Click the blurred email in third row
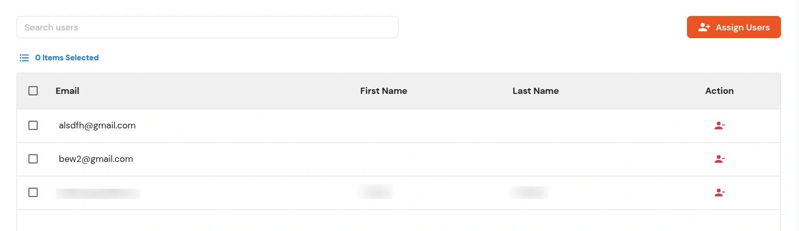Screen dimensions: 799x231 [x=98, y=193]
